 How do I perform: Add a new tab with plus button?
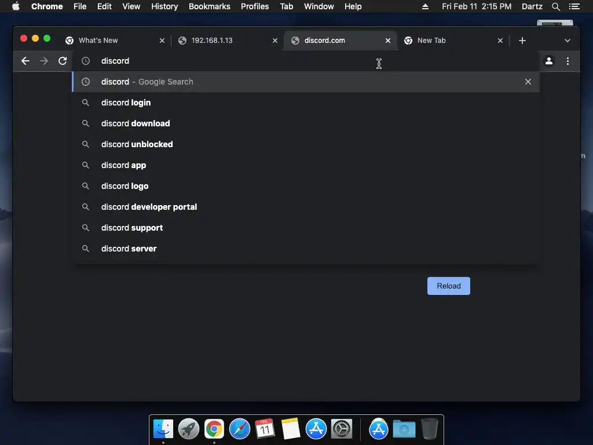point(522,41)
